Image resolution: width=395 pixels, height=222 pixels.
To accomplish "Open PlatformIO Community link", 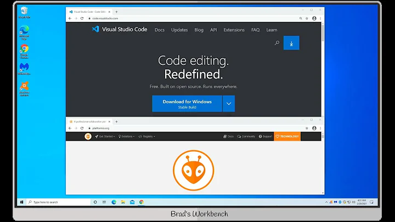I will 246,136.
